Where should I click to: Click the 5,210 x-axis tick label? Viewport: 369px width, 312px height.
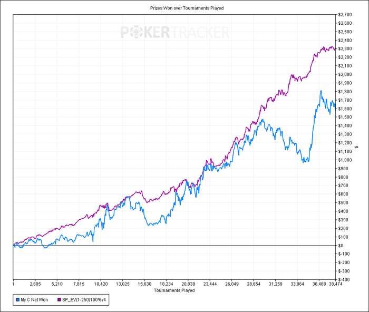pyautogui.click(x=57, y=284)
